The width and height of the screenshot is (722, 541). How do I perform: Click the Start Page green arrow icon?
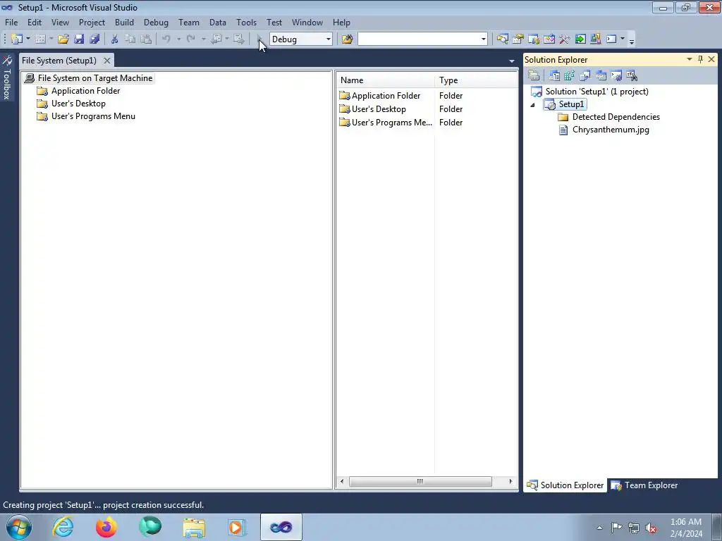[580, 39]
